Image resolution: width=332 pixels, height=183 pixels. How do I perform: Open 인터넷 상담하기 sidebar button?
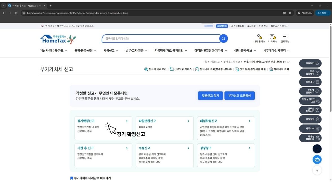pos(310,91)
